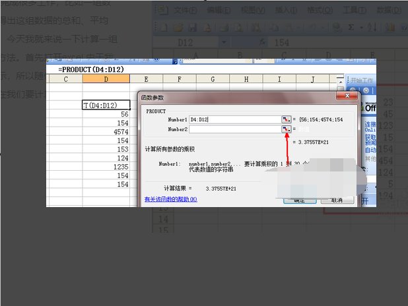
Task: Click the new workbook icon in the background toolbar
Action: point(164,27)
